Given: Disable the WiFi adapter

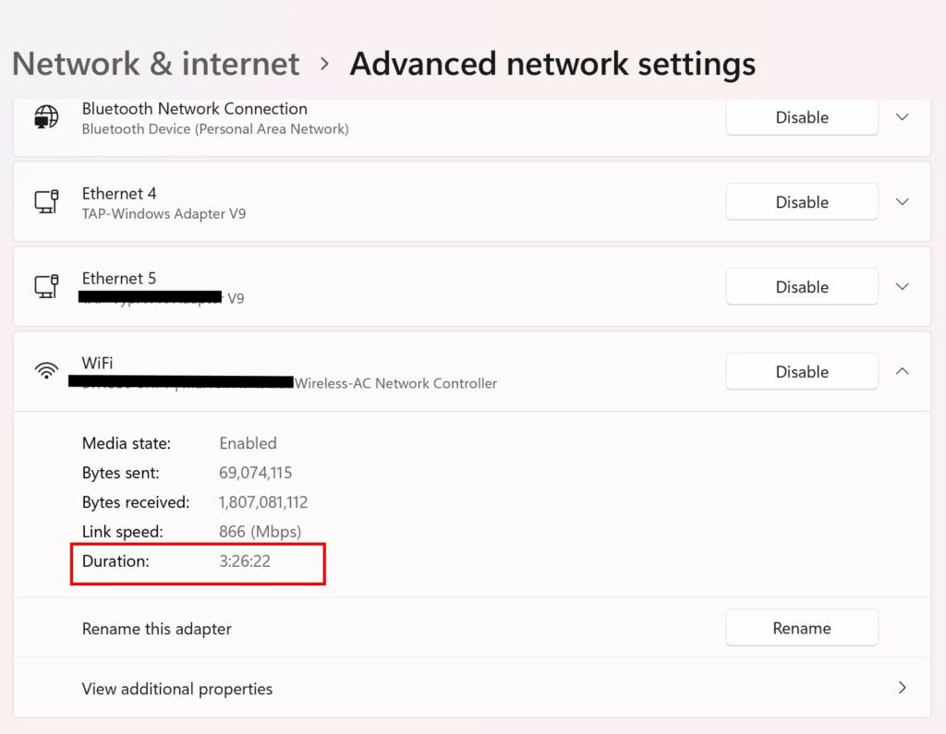Looking at the screenshot, I should [x=800, y=371].
